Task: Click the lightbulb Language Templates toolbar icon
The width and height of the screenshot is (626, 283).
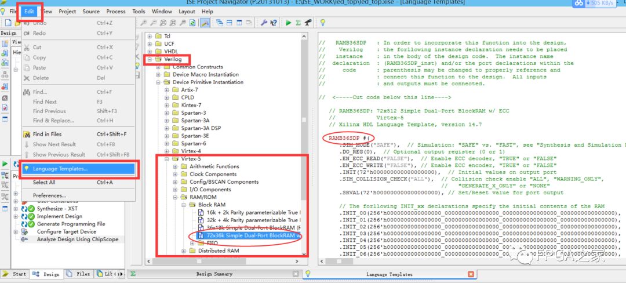Action: (x=323, y=23)
